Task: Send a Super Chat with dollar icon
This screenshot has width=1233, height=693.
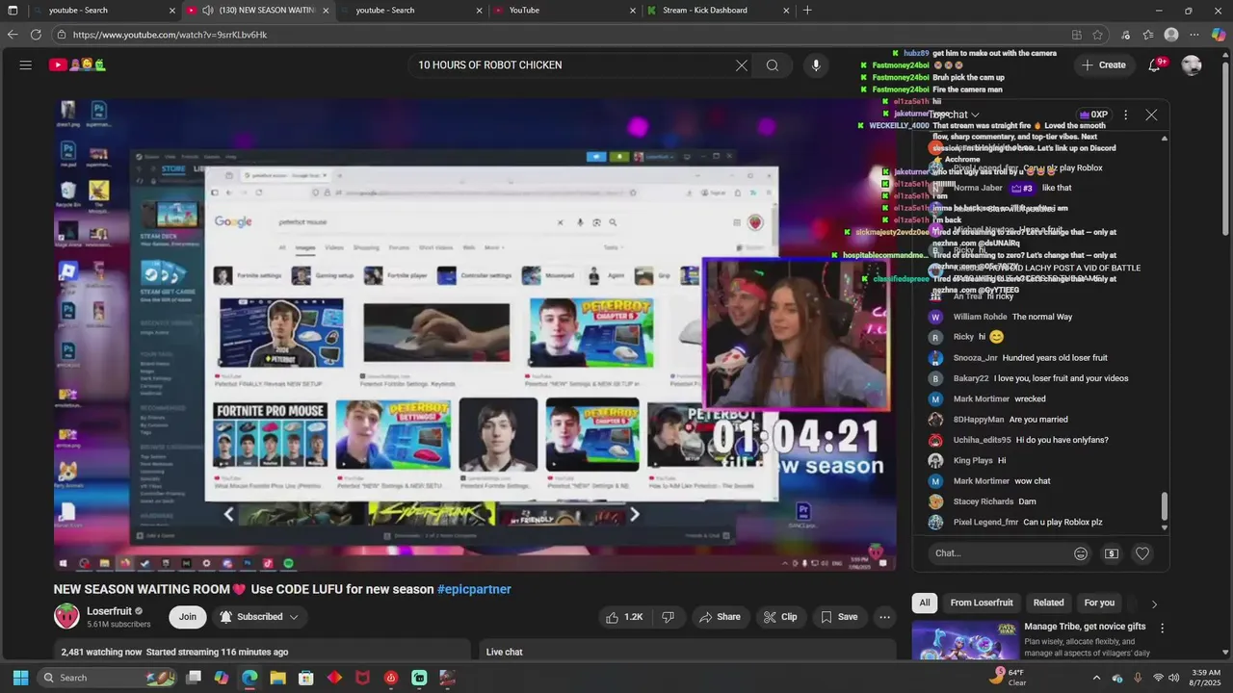Action: (1111, 553)
